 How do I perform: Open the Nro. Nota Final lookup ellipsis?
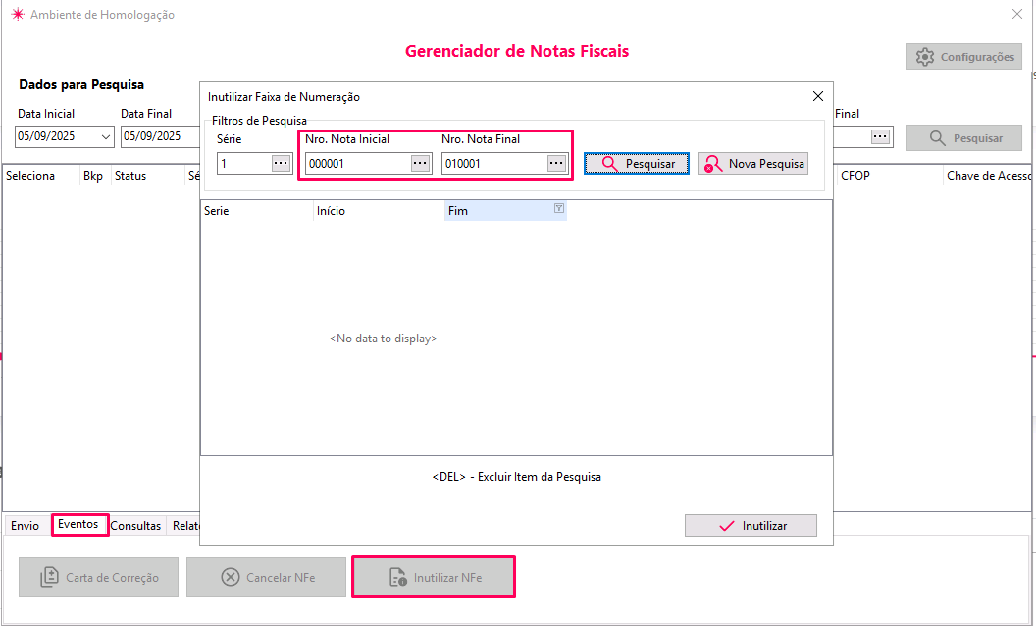[x=556, y=164]
